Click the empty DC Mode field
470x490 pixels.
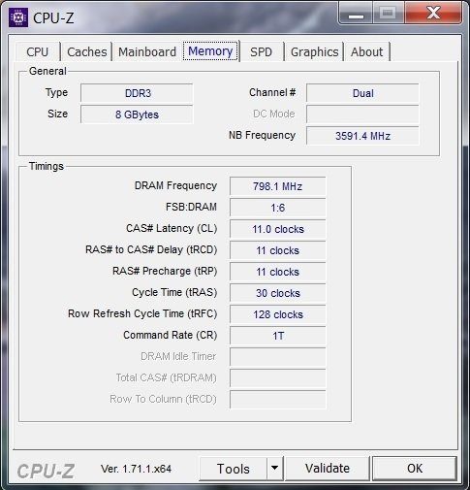coord(362,114)
